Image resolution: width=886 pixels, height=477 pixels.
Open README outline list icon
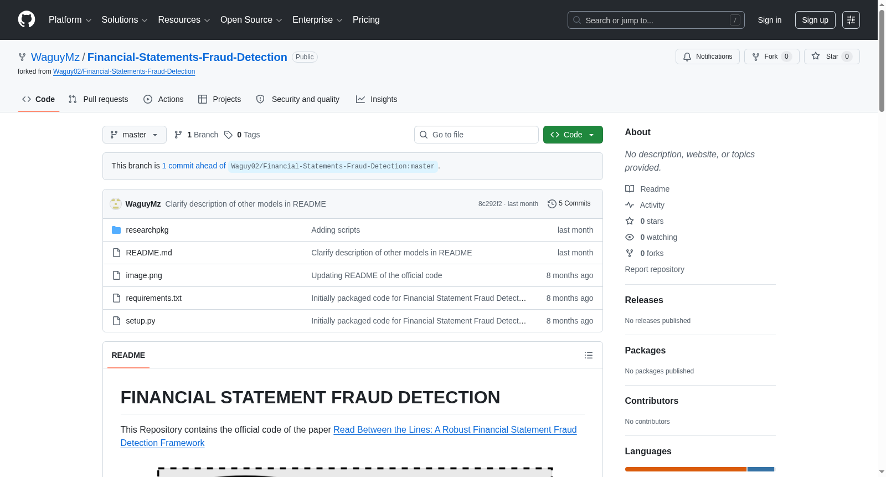pyautogui.click(x=589, y=355)
